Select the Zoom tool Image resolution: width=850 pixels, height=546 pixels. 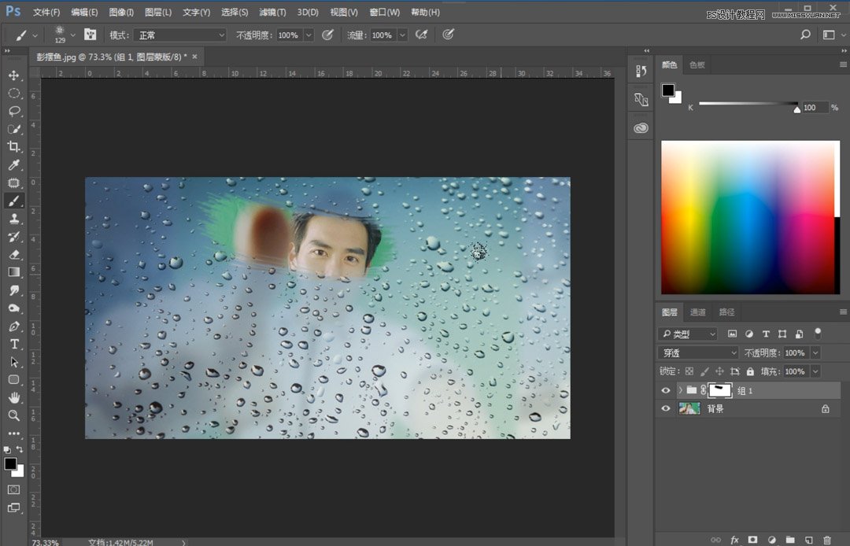point(13,415)
